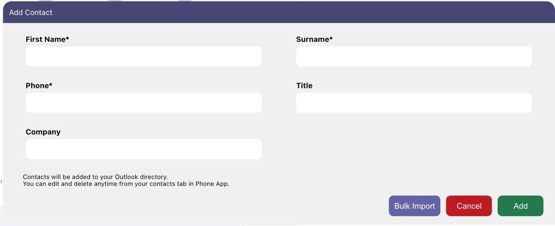The height and width of the screenshot is (226, 555).
Task: Confirm with the green Add button
Action: 520,206
